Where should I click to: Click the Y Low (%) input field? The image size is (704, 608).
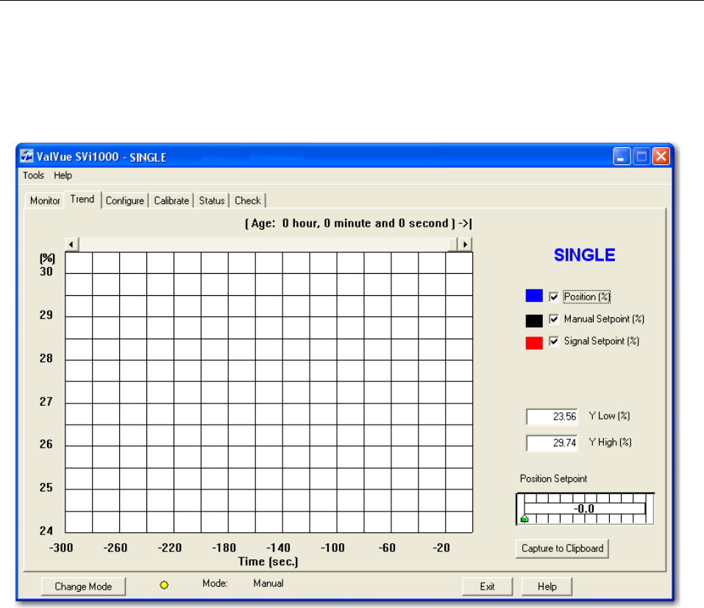point(552,417)
